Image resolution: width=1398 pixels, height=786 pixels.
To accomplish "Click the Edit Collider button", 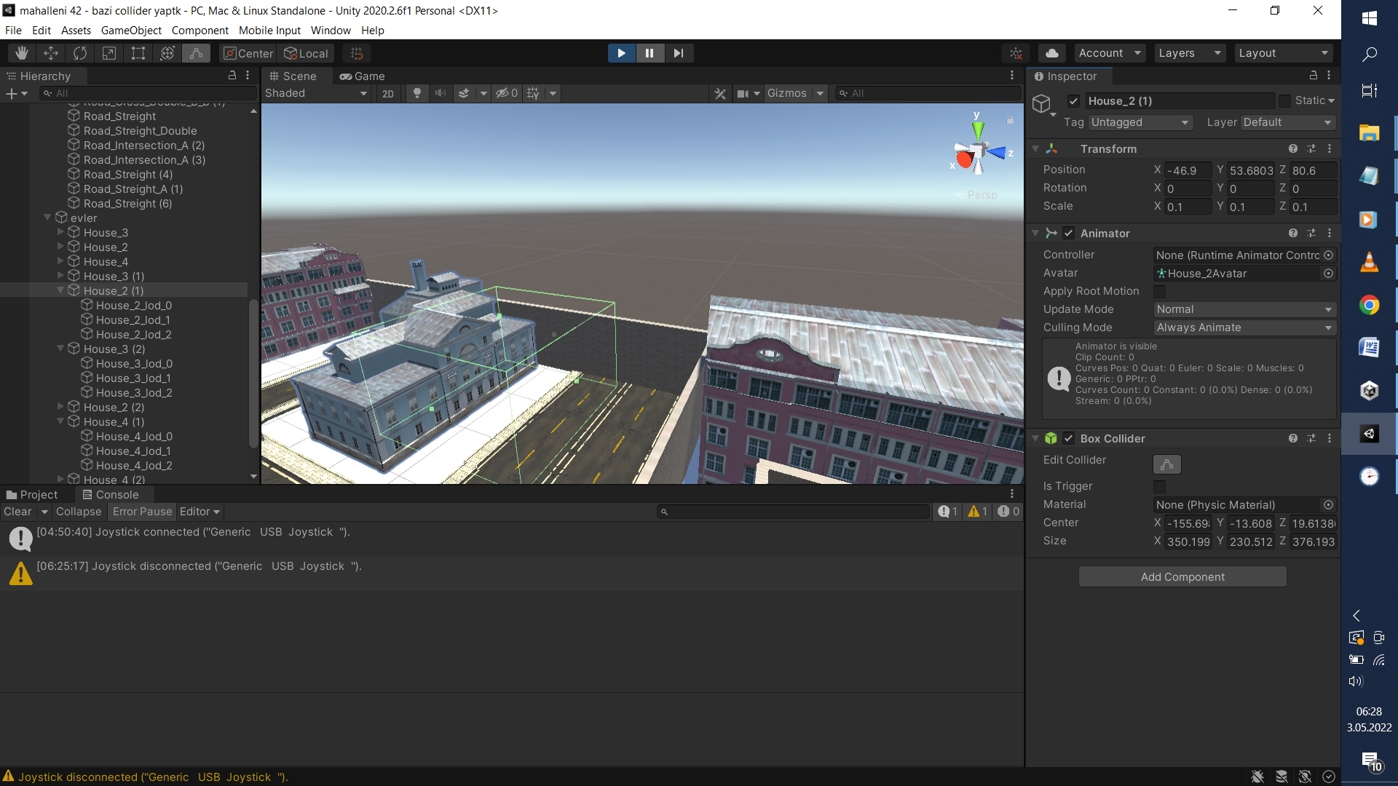I will click(x=1167, y=464).
